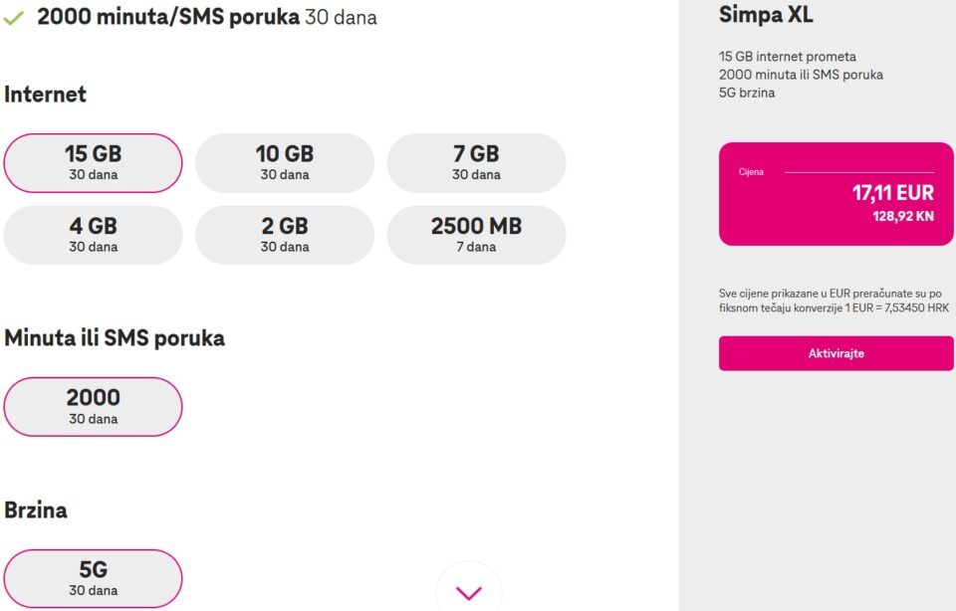Viewport: 956px width, 611px height.
Task: Select the 7 GB internet option
Action: (x=477, y=162)
